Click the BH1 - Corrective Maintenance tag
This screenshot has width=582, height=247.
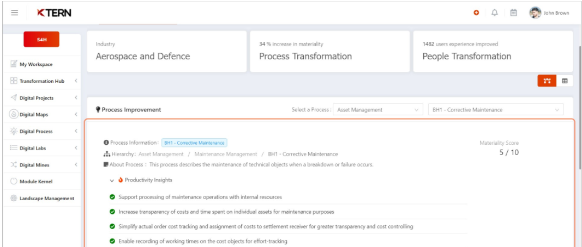pyautogui.click(x=194, y=143)
